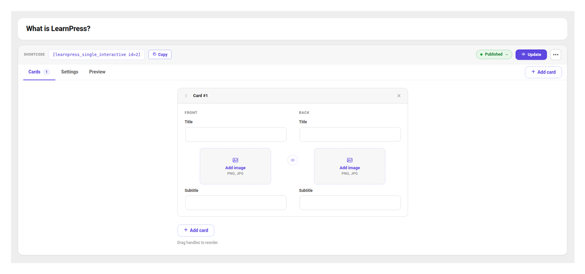Focus the front Title input field
585x274 pixels.
pyautogui.click(x=236, y=135)
